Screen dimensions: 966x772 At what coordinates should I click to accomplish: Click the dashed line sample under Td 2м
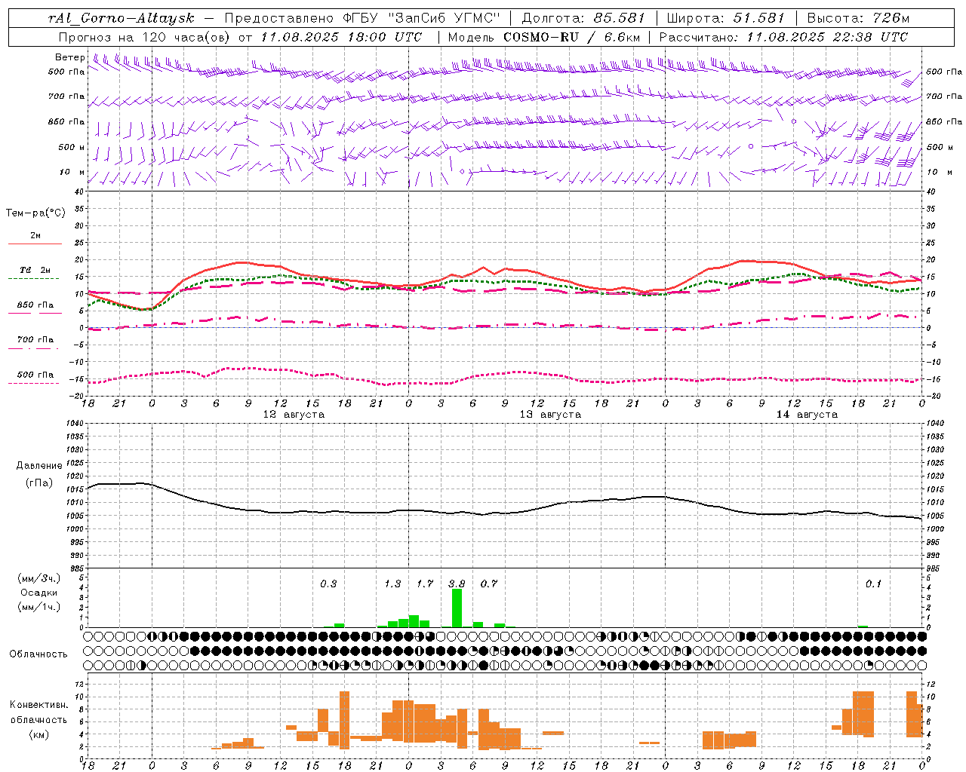pyautogui.click(x=35, y=279)
